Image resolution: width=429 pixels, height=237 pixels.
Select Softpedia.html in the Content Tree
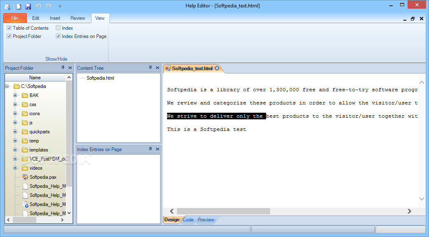point(100,78)
